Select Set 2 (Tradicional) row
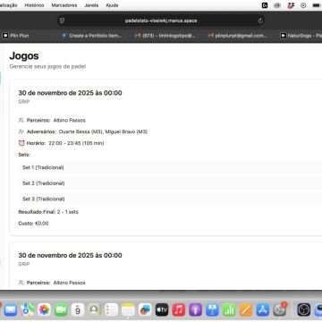Screen dimensions: 322x322 tap(170, 183)
